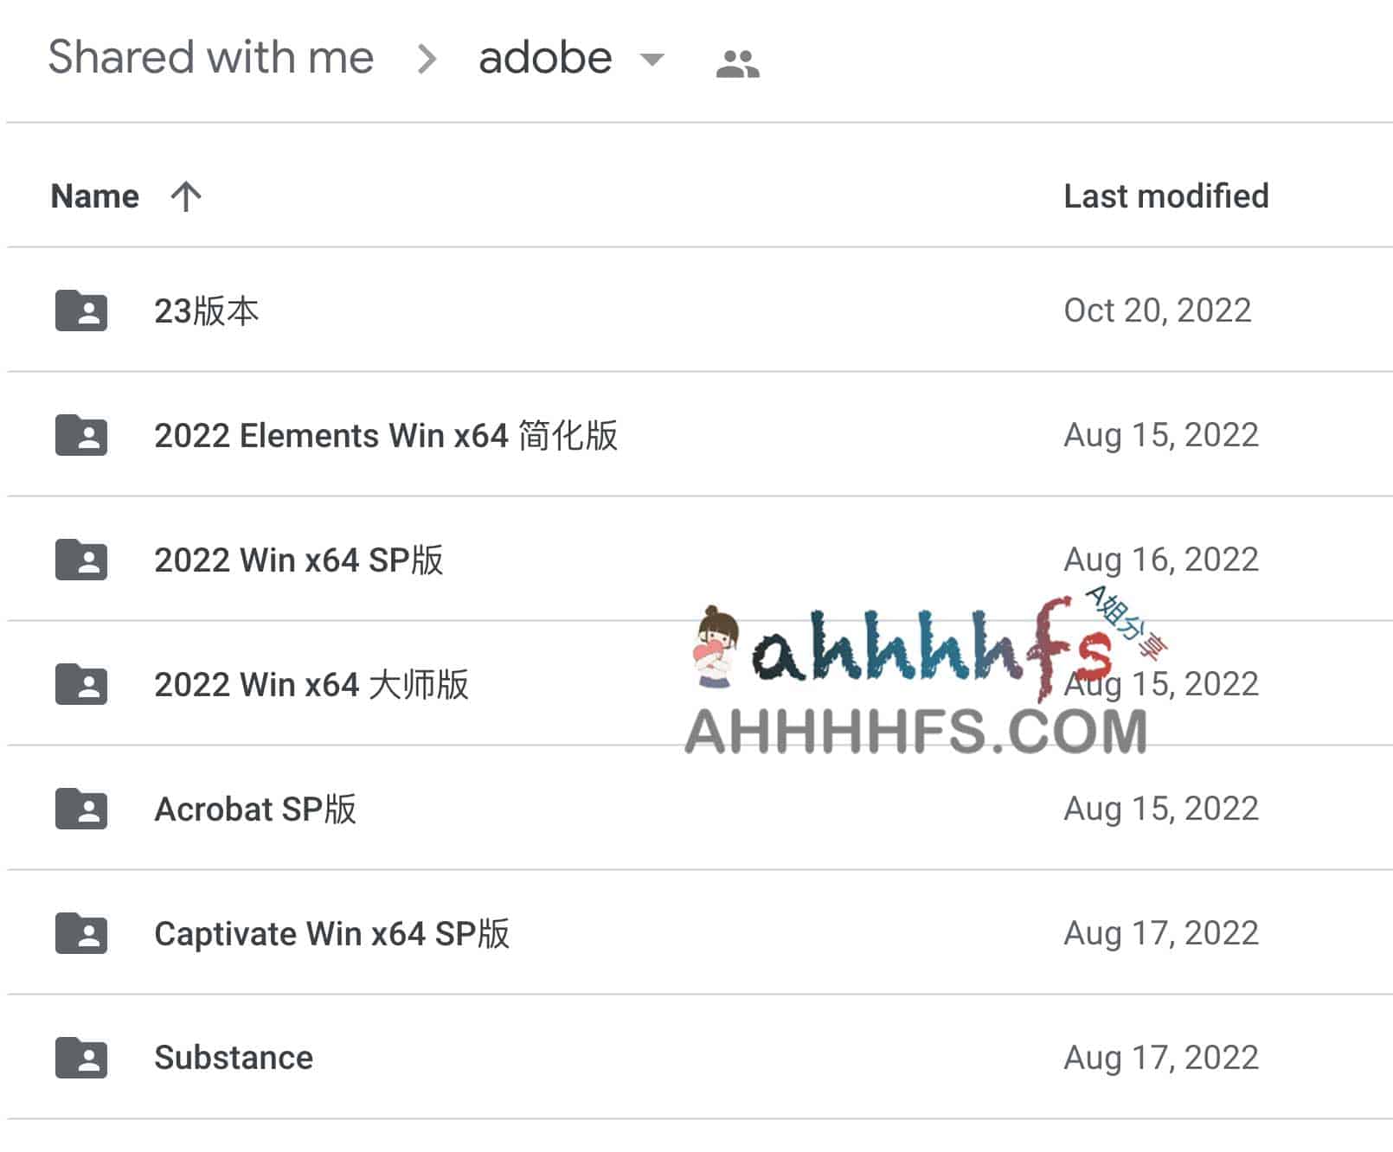This screenshot has height=1152, width=1393.
Task: Click the folder icon beside 2022 Win x64 SP版
Action: pyautogui.click(x=81, y=560)
